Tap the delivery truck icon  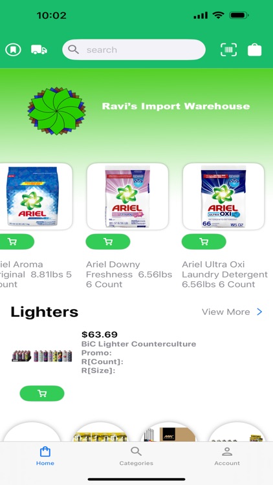click(39, 50)
